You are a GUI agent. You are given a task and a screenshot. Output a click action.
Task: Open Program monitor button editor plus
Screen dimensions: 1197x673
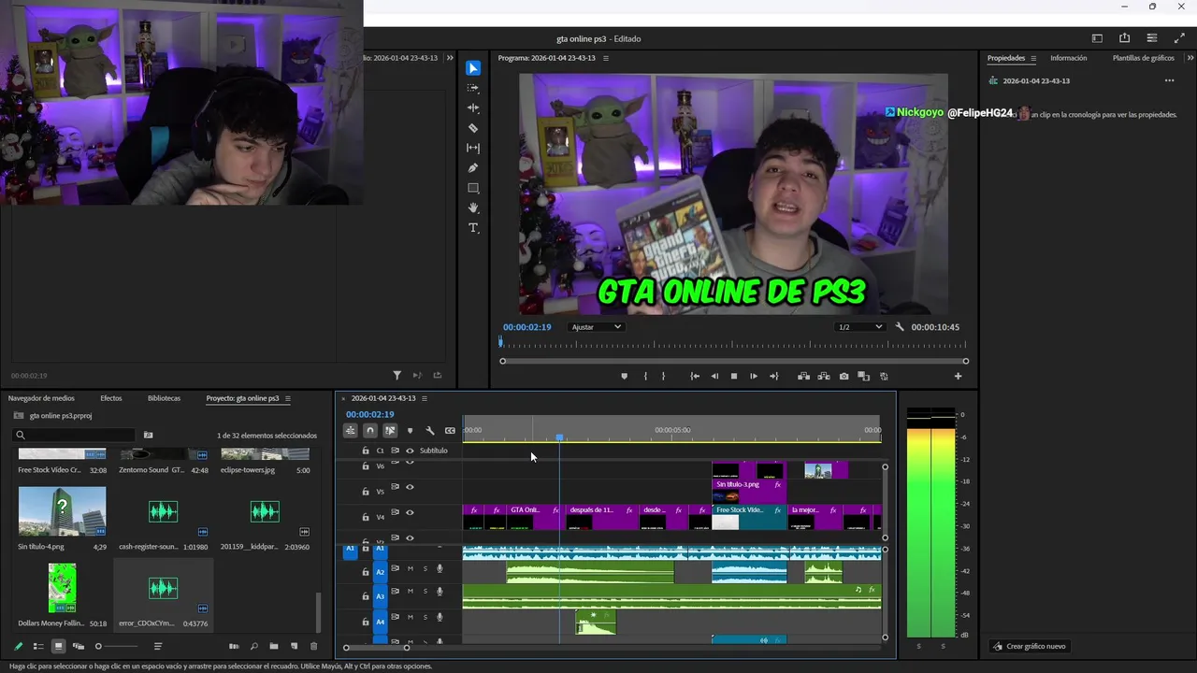tap(958, 376)
